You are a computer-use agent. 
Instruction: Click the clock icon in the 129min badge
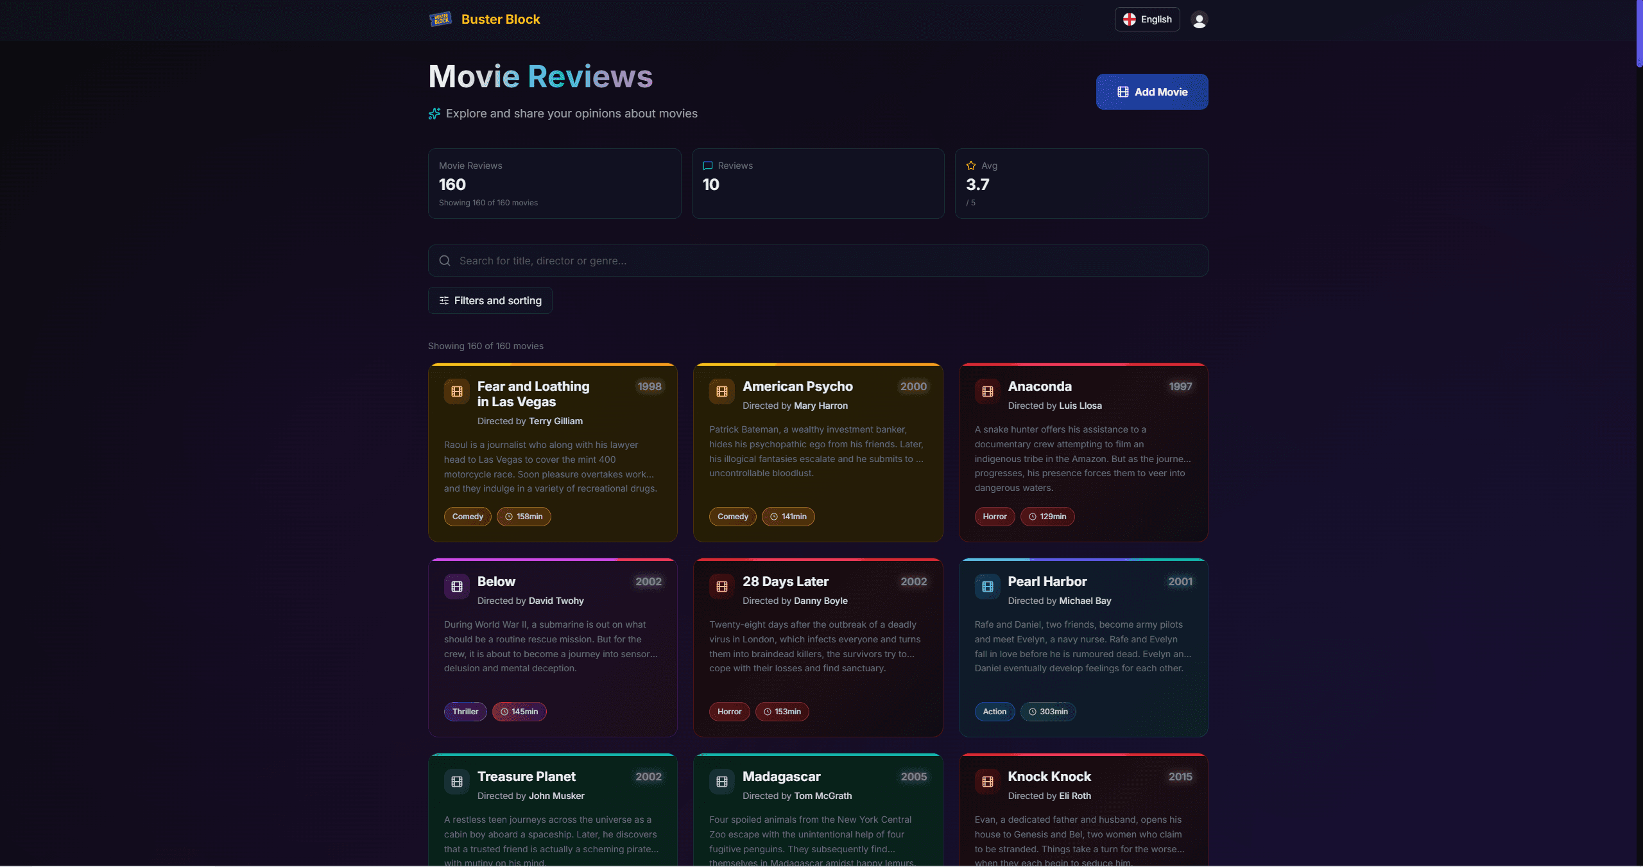pos(1033,517)
